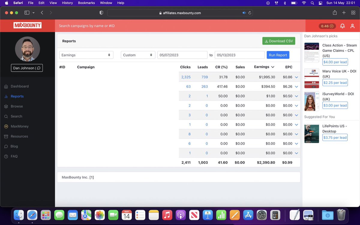Expand the row with $1.00 earnings
Screen dimensions: 360x225
[296, 96]
